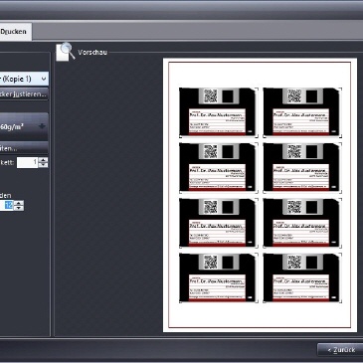Open the printer dropdown showing Kopie 1
This screenshot has width=363, height=363.
click(24, 79)
